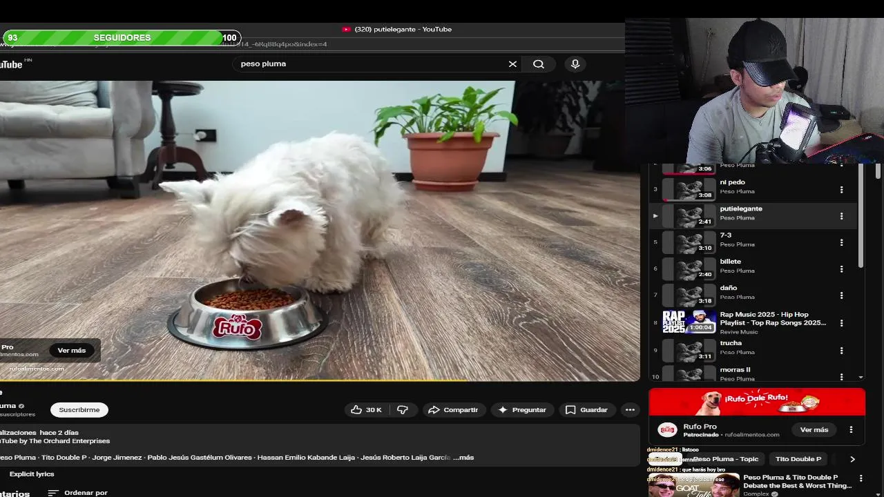This screenshot has height=497, width=884.
Task: Select the 'Tito Double P' filter chip
Action: click(x=798, y=459)
